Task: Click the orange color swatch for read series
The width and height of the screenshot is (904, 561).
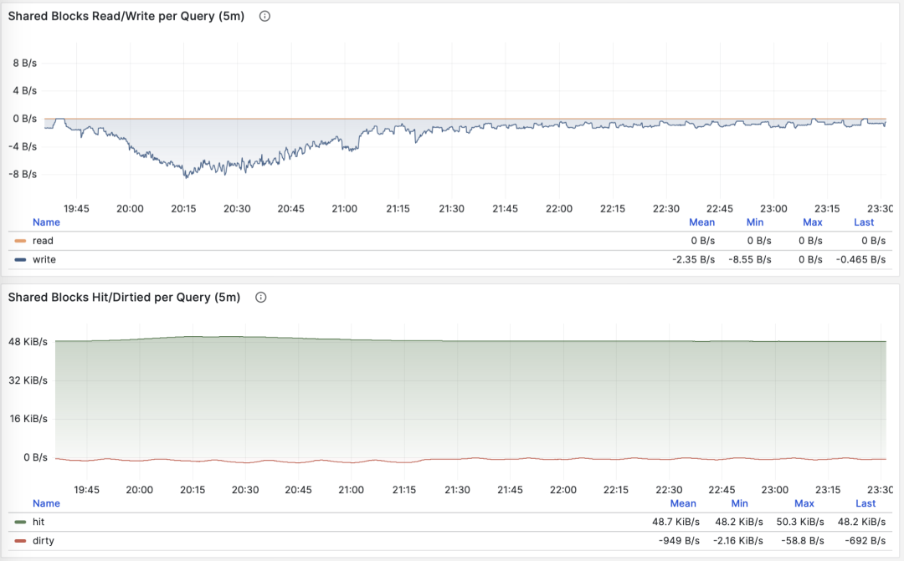Action: click(x=21, y=241)
